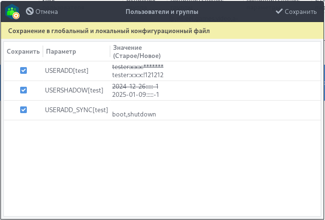Click the new value 2025-01-09:::::-1

pos(135,94)
